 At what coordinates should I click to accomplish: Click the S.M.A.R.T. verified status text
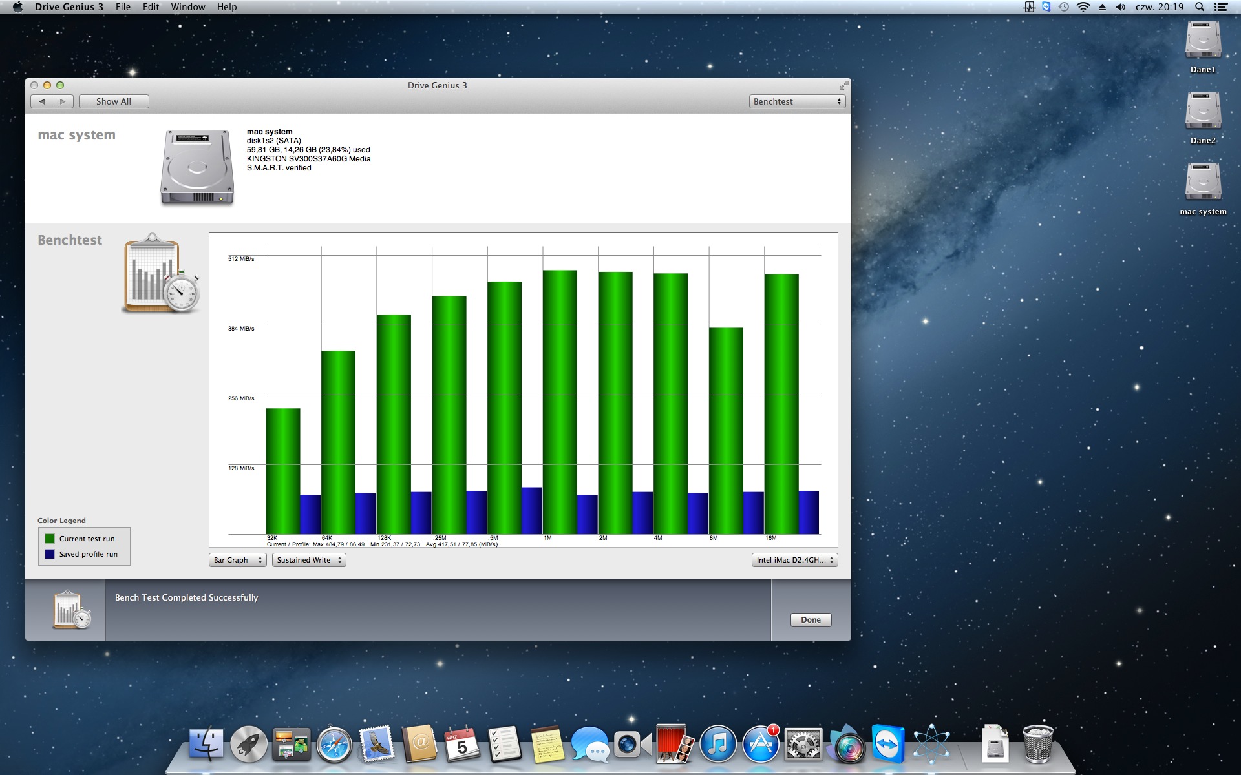click(x=279, y=168)
